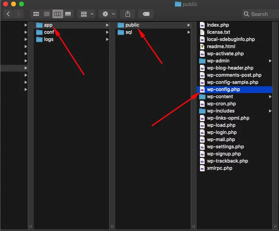Screen dimensions: 279x231
Task: Select wp-blog-header.php file
Action: (234, 68)
